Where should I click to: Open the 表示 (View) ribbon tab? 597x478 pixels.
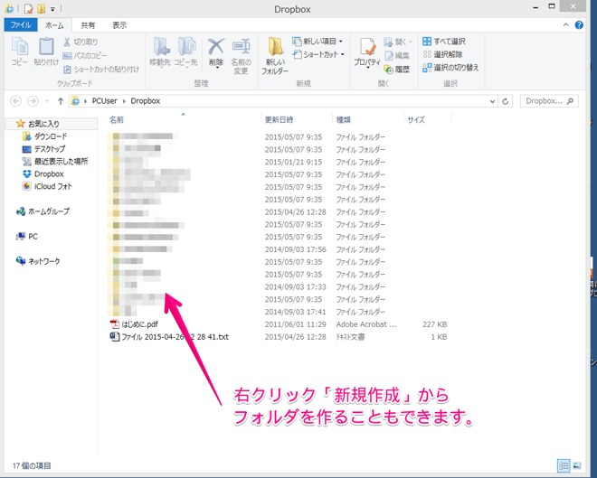point(119,25)
